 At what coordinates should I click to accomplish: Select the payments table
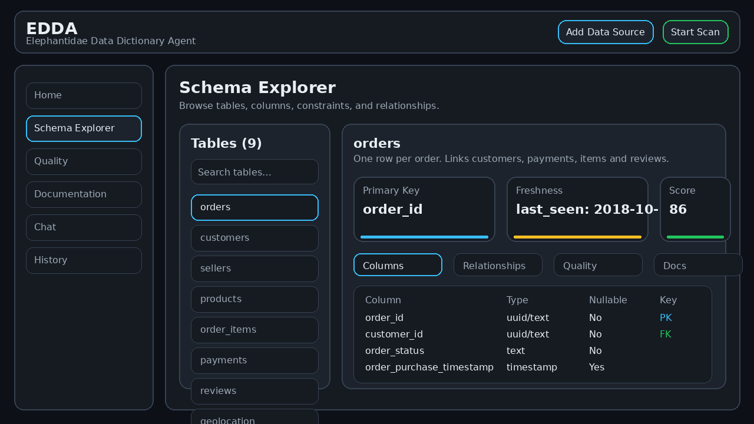(254, 360)
